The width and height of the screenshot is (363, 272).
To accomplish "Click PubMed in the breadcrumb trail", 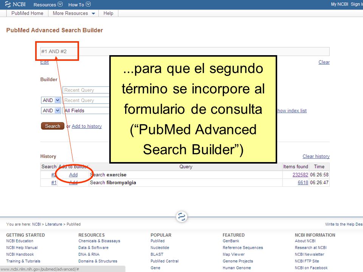I will 74,224.
